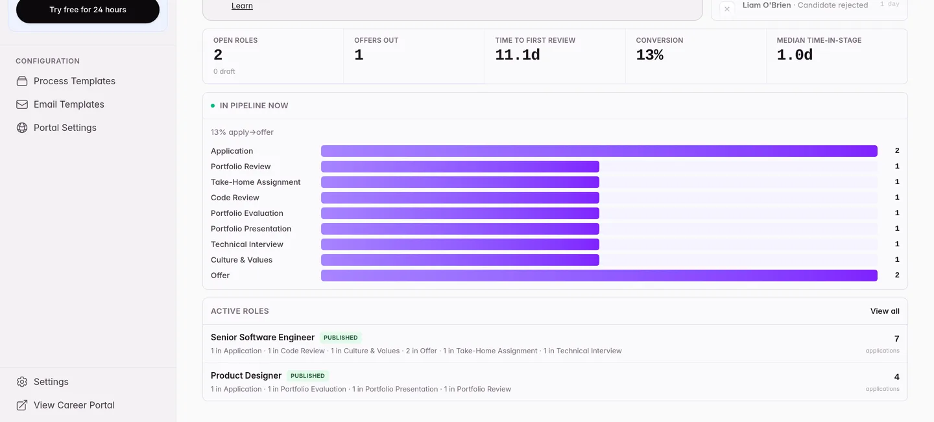Click the View Career Portal external-link icon
The width and height of the screenshot is (934, 422).
click(x=22, y=405)
